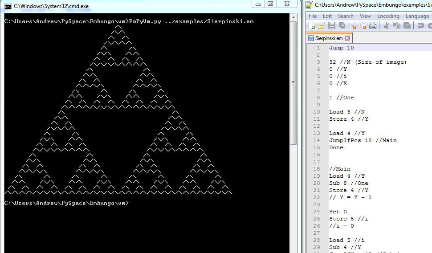Image resolution: width=432 pixels, height=253 pixels.
Task: Click the Print icon in the toolbar
Action: (x=373, y=26)
